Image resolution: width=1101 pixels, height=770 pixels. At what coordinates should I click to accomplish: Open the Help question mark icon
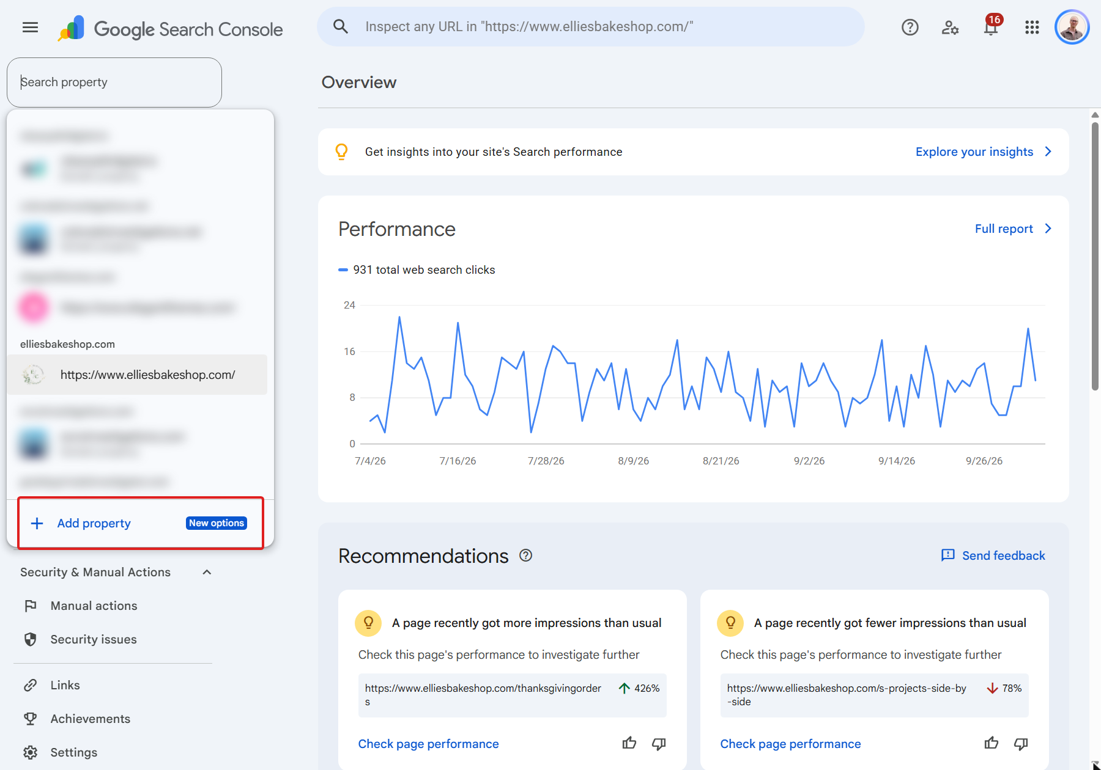point(910,27)
